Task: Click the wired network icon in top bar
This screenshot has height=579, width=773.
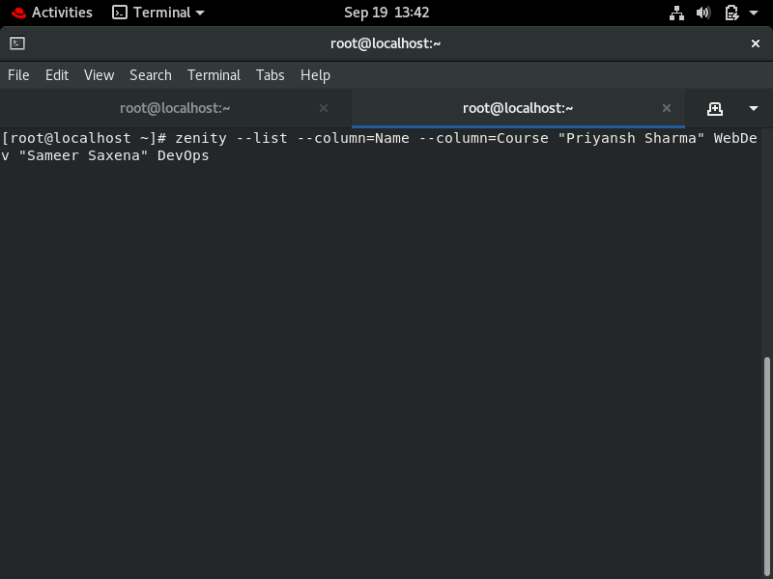Action: (x=676, y=13)
